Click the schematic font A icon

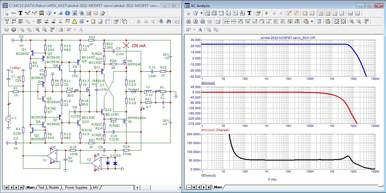point(81,30)
